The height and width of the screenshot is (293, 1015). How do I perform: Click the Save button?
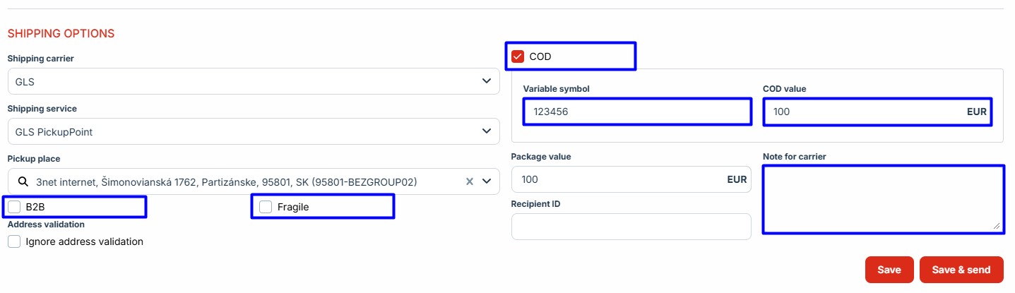point(889,270)
